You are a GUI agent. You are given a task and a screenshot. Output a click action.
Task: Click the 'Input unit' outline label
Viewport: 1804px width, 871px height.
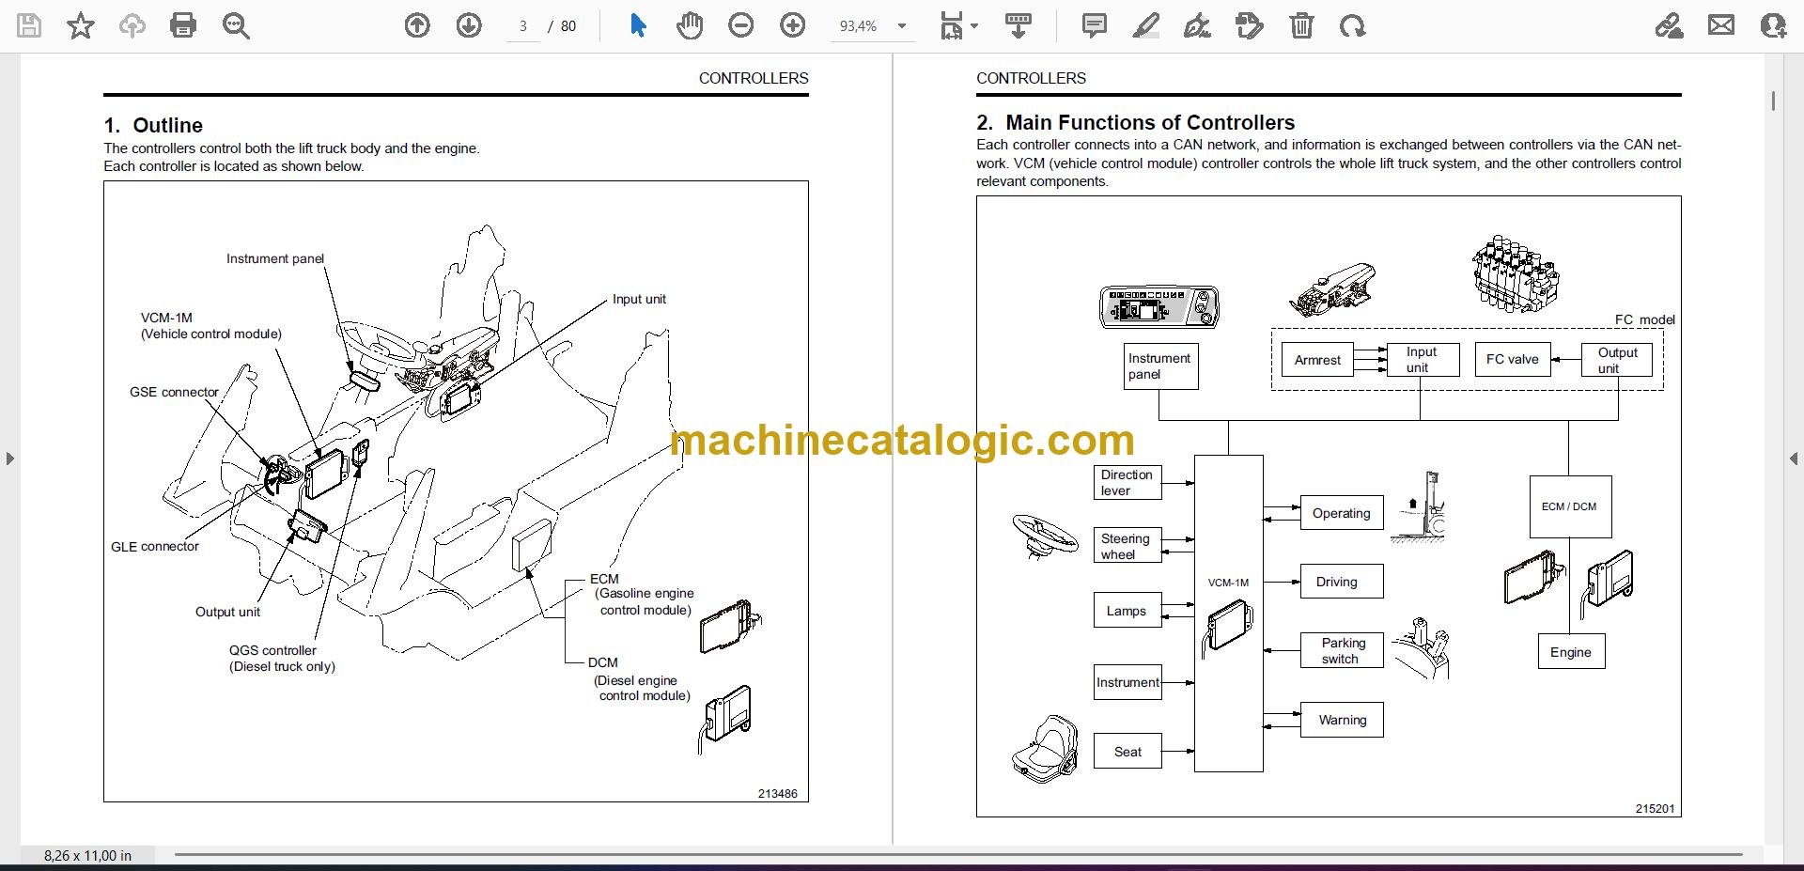tap(639, 299)
